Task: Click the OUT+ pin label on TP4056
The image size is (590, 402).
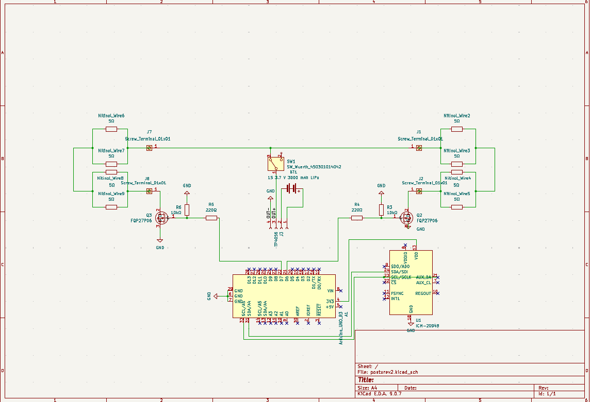Action: point(274,214)
